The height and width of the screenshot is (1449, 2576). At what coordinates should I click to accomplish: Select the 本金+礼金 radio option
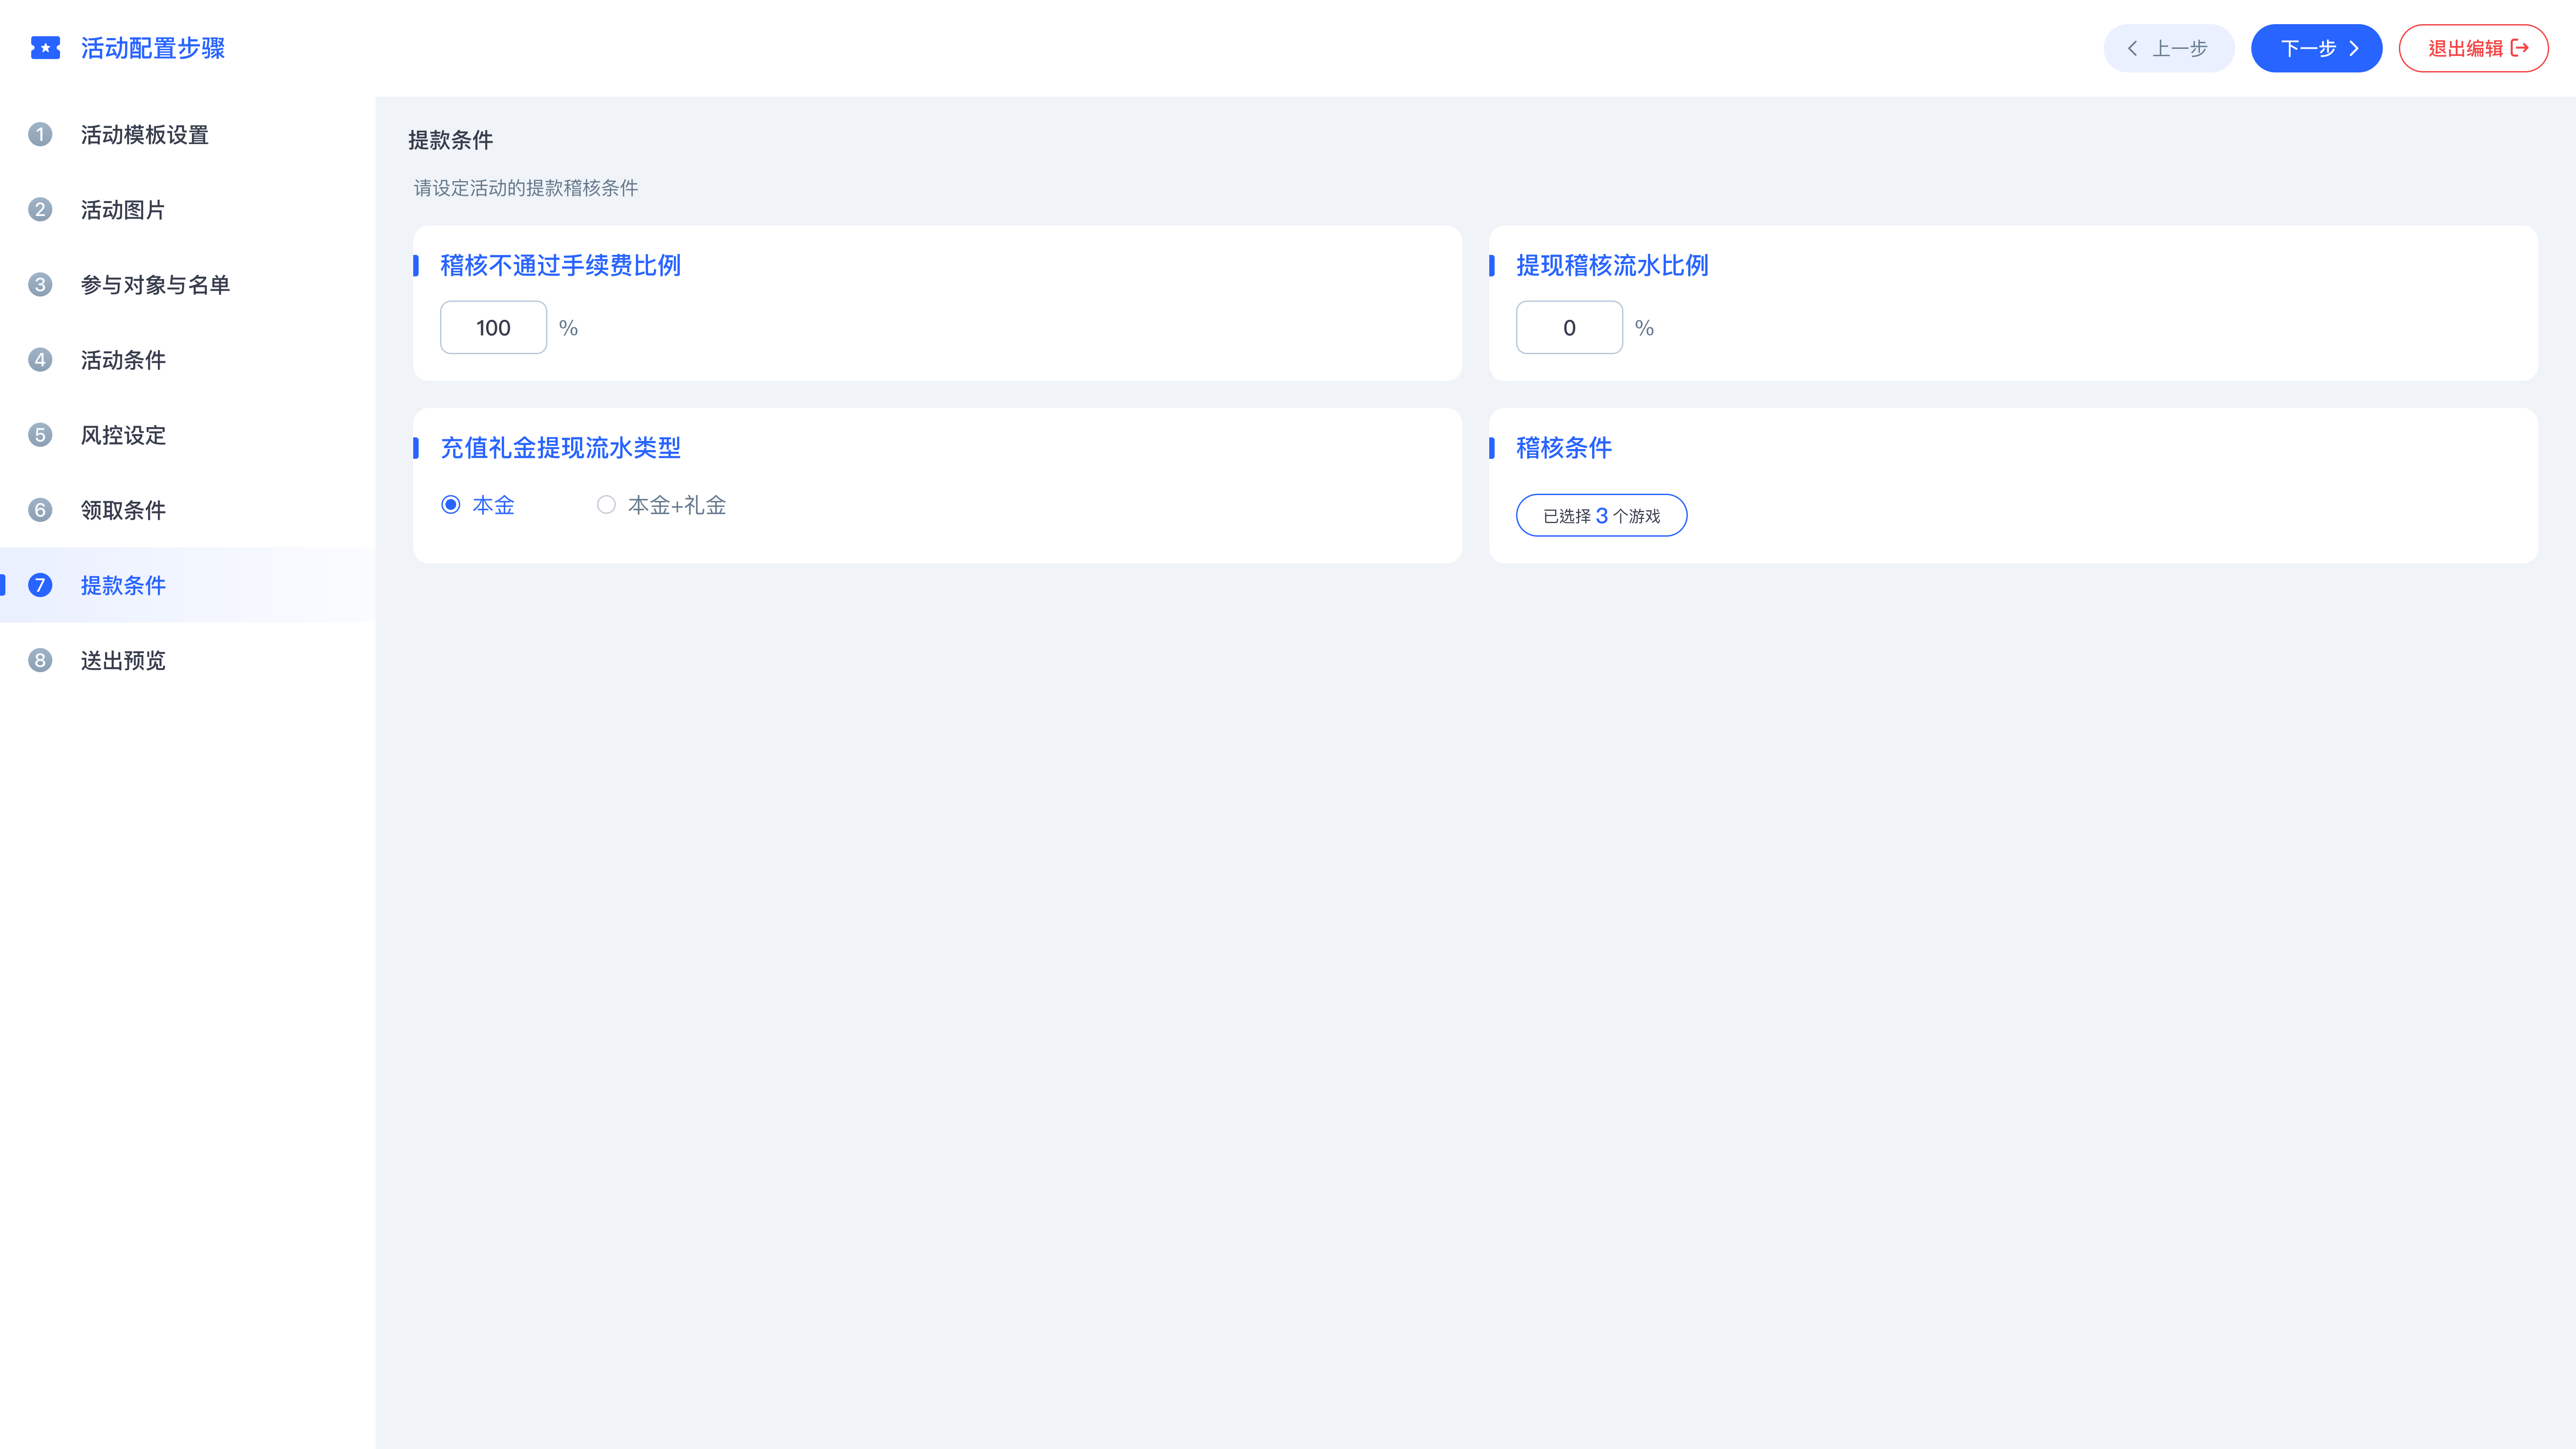[x=606, y=505]
